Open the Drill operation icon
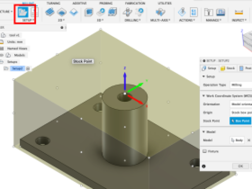This screenshot has width=252, height=189. point(127,12)
